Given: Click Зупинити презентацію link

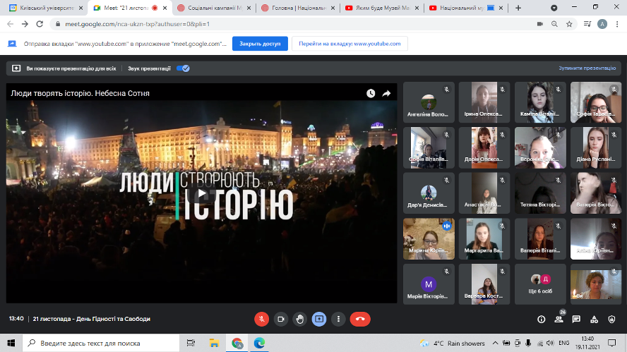Looking at the screenshot, I should (x=587, y=68).
